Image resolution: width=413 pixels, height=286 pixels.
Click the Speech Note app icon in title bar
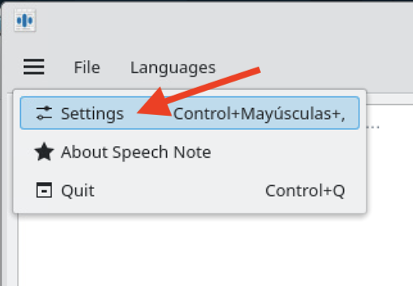click(25, 20)
